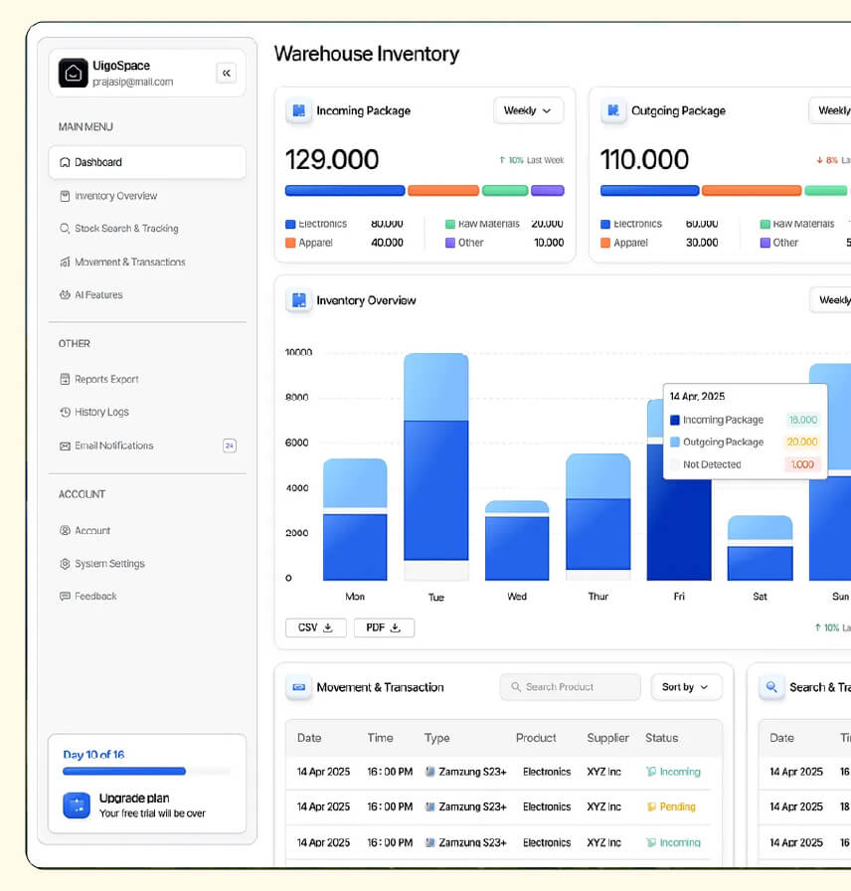The width and height of the screenshot is (851, 891).
Task: Open the Feedback menu item
Action: (90, 596)
